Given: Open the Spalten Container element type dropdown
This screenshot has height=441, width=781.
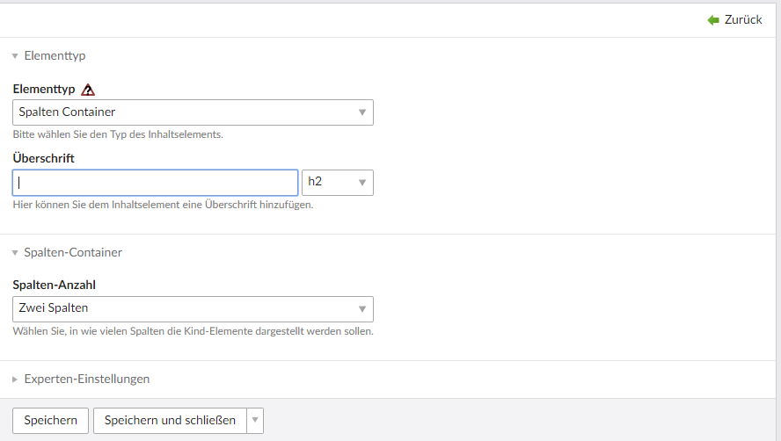Looking at the screenshot, I should point(185,112).
